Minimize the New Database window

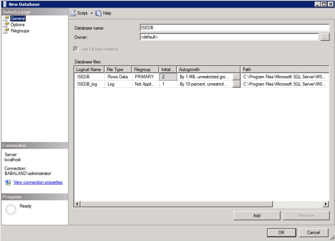pyautogui.click(x=318, y=4)
